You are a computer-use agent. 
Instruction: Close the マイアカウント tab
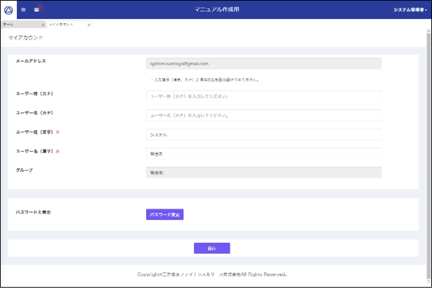coord(89,25)
